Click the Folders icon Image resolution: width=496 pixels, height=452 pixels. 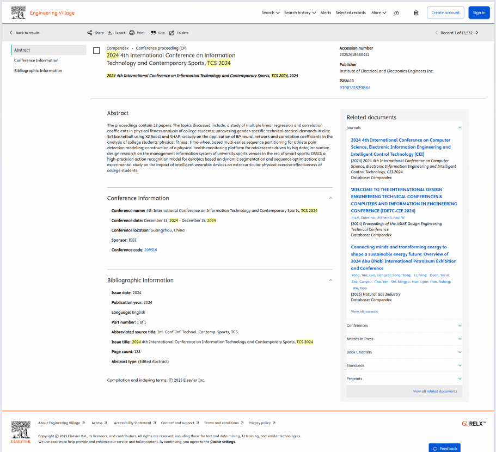(x=172, y=33)
